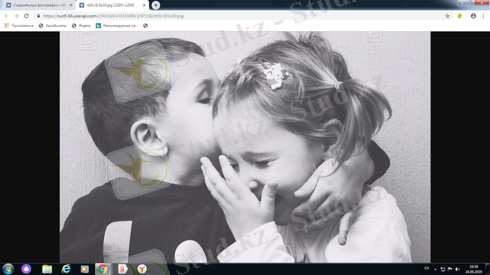Image resolution: width=490 pixels, height=275 pixels.
Task: Open the Chrome profile account icon
Action: pos(473,16)
